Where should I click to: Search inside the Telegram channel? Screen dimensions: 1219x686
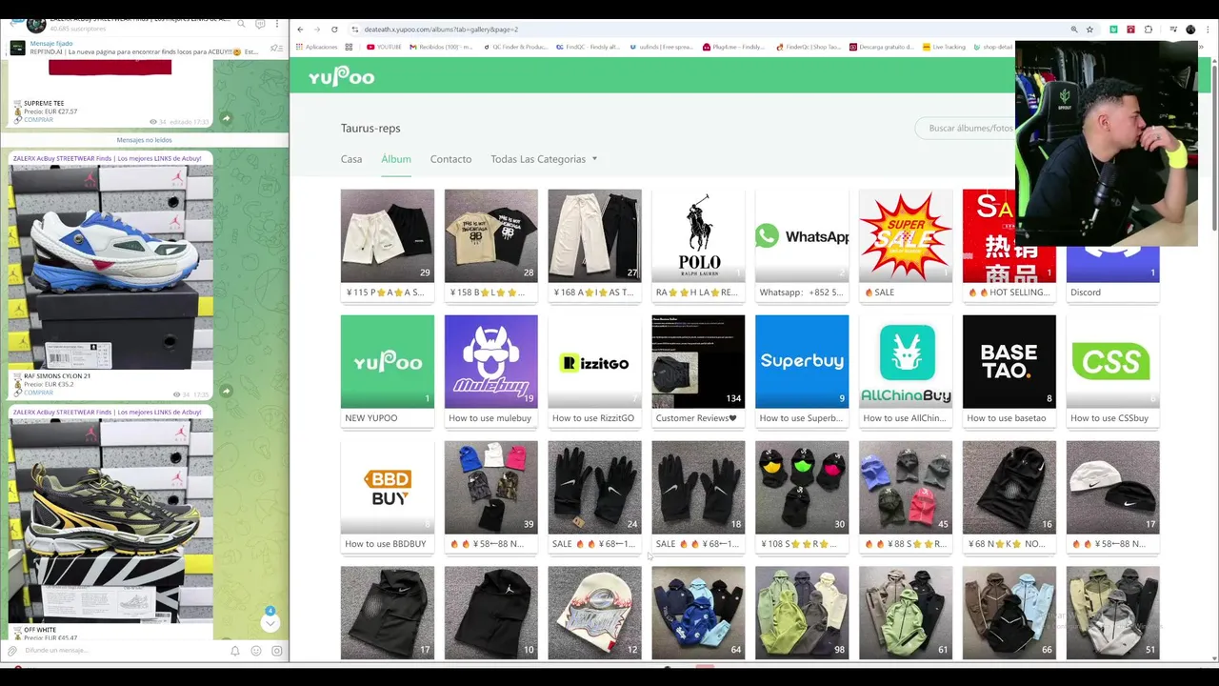(x=241, y=23)
